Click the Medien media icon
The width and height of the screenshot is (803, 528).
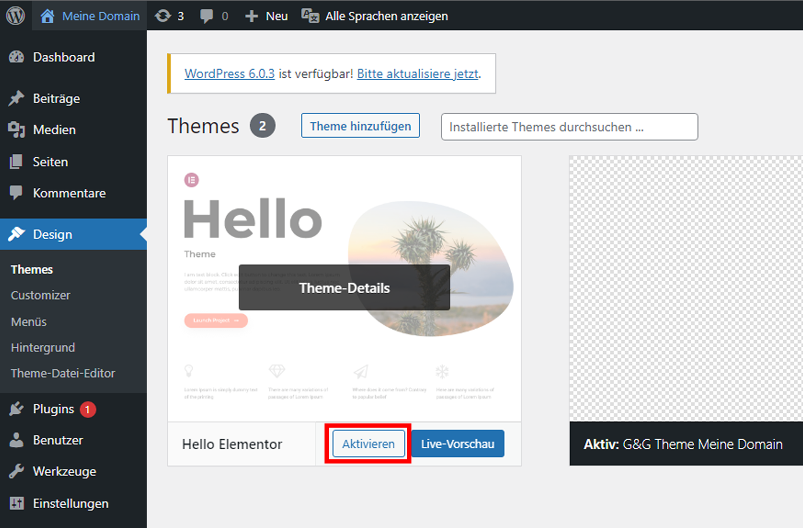tap(16, 129)
